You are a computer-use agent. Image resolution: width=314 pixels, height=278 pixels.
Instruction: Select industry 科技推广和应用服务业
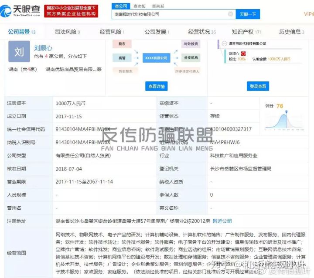233,156
